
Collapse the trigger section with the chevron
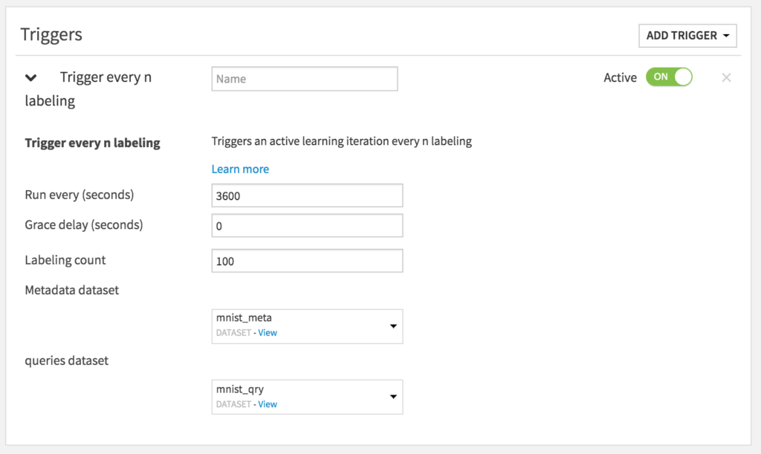tap(31, 77)
